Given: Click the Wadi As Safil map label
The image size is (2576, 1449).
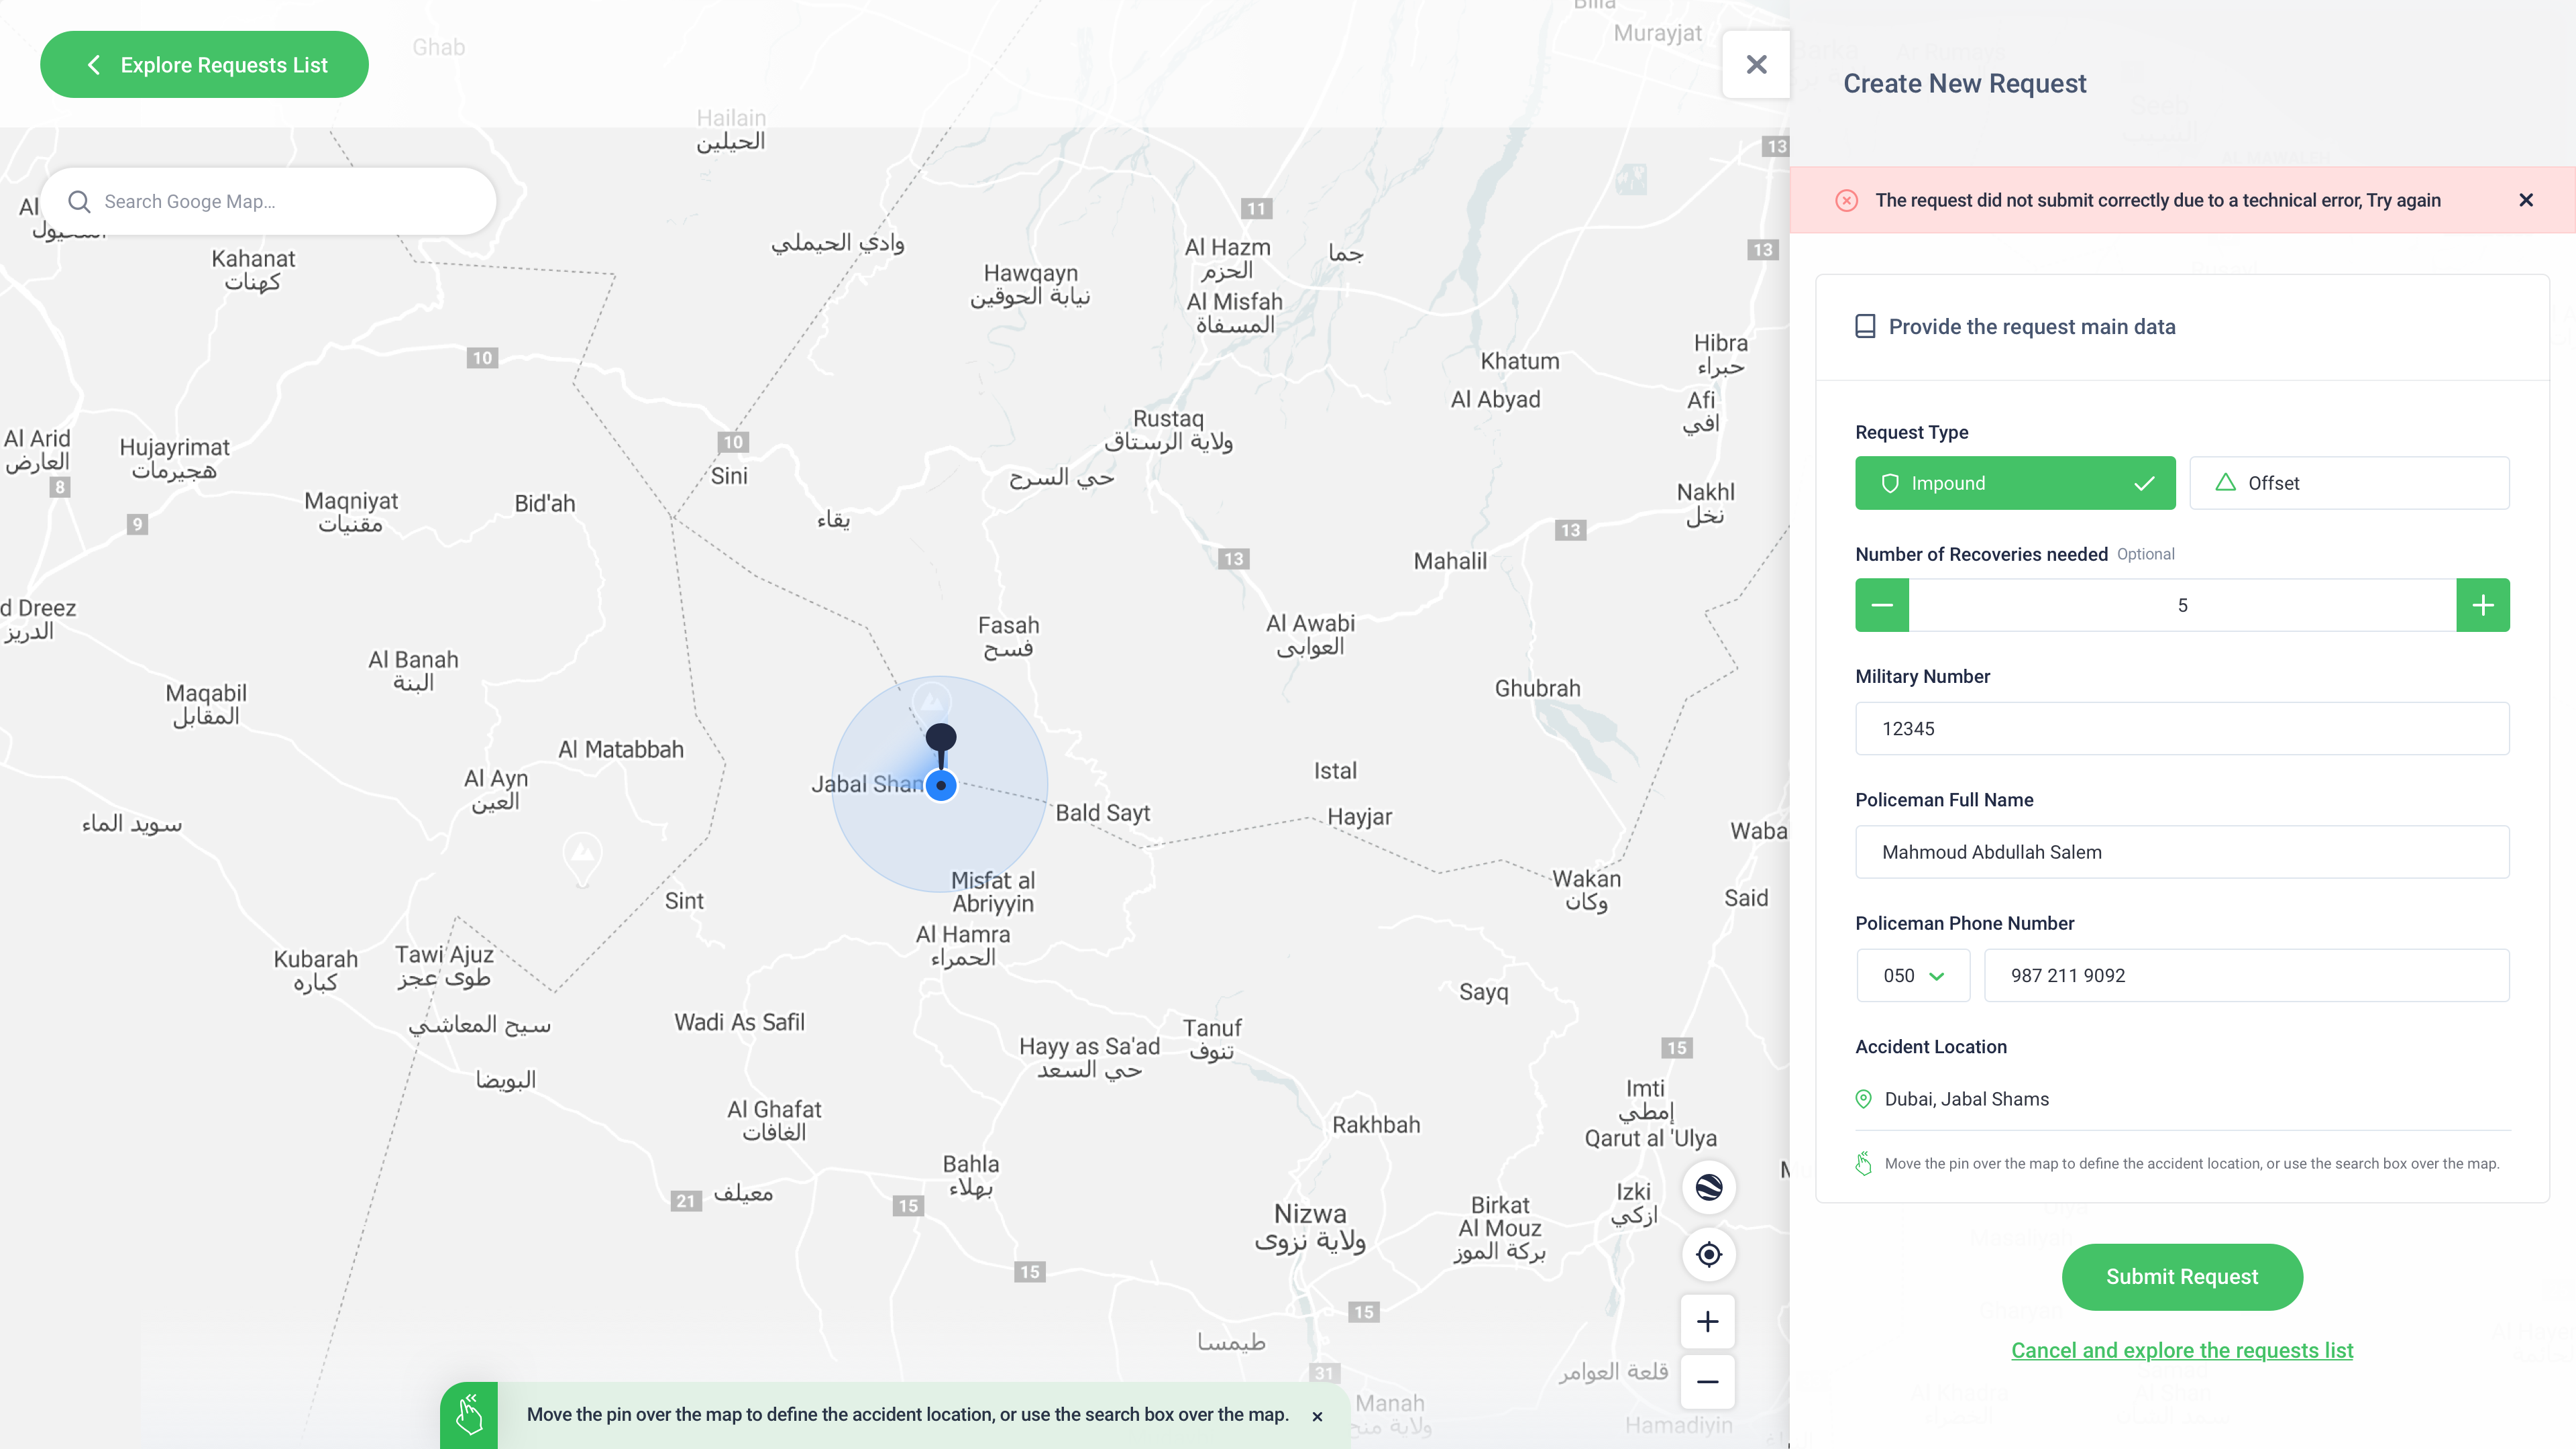Looking at the screenshot, I should click(739, 1022).
